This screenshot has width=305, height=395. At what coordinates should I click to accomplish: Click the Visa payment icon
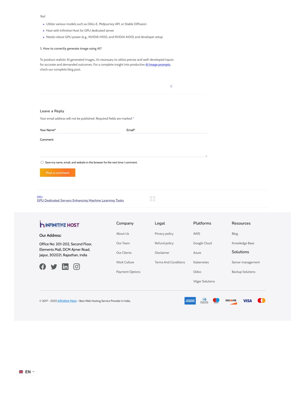247,301
